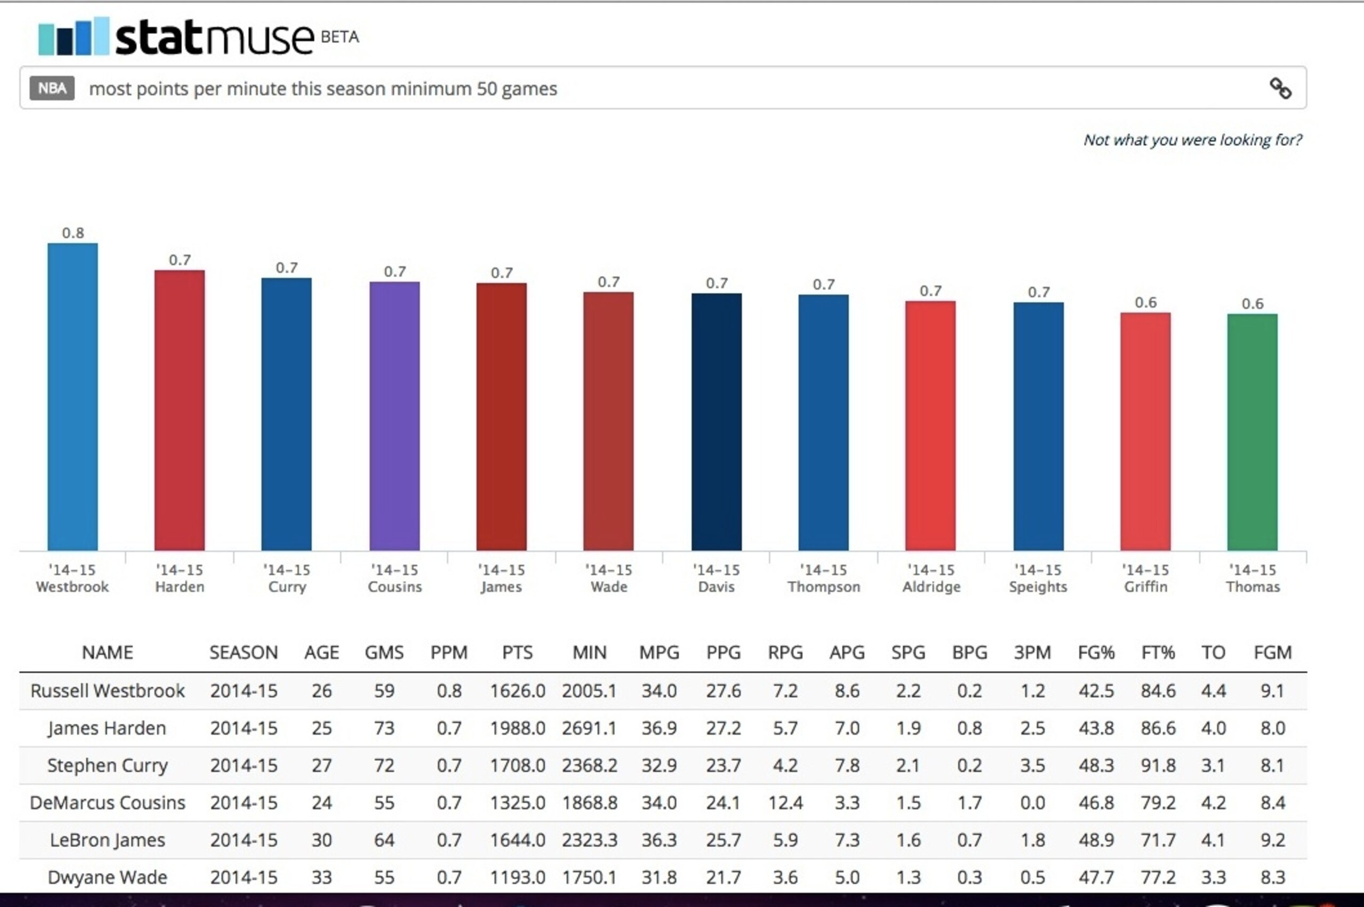Image resolution: width=1364 pixels, height=907 pixels.
Task: Click Curry's minutes value 2368.2
Action: [x=590, y=766]
